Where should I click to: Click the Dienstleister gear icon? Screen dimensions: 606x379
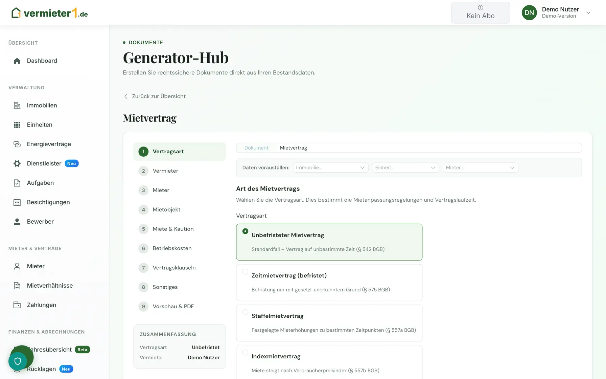pyautogui.click(x=17, y=163)
